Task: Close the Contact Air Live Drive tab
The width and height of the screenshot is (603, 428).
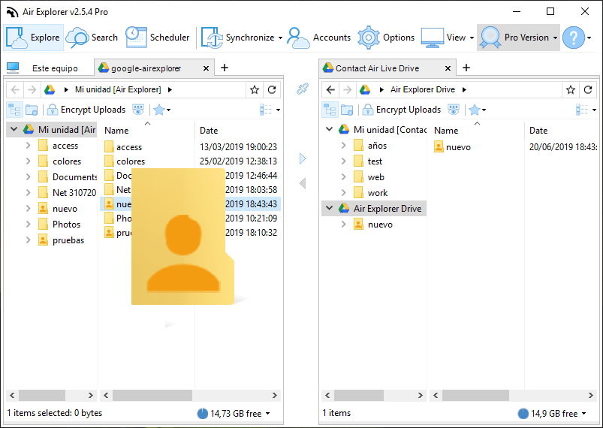Action: pyautogui.click(x=448, y=68)
